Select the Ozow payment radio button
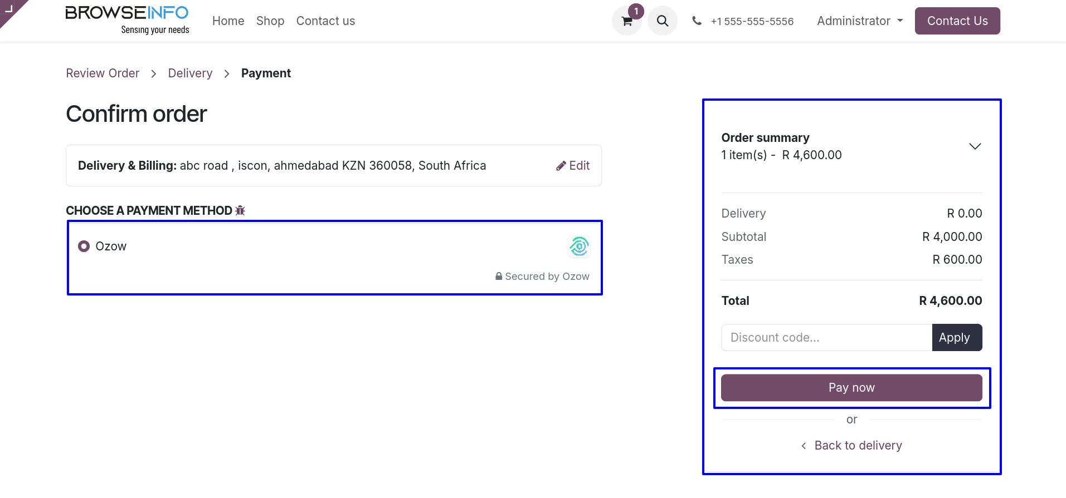The image size is (1066, 498). [84, 246]
